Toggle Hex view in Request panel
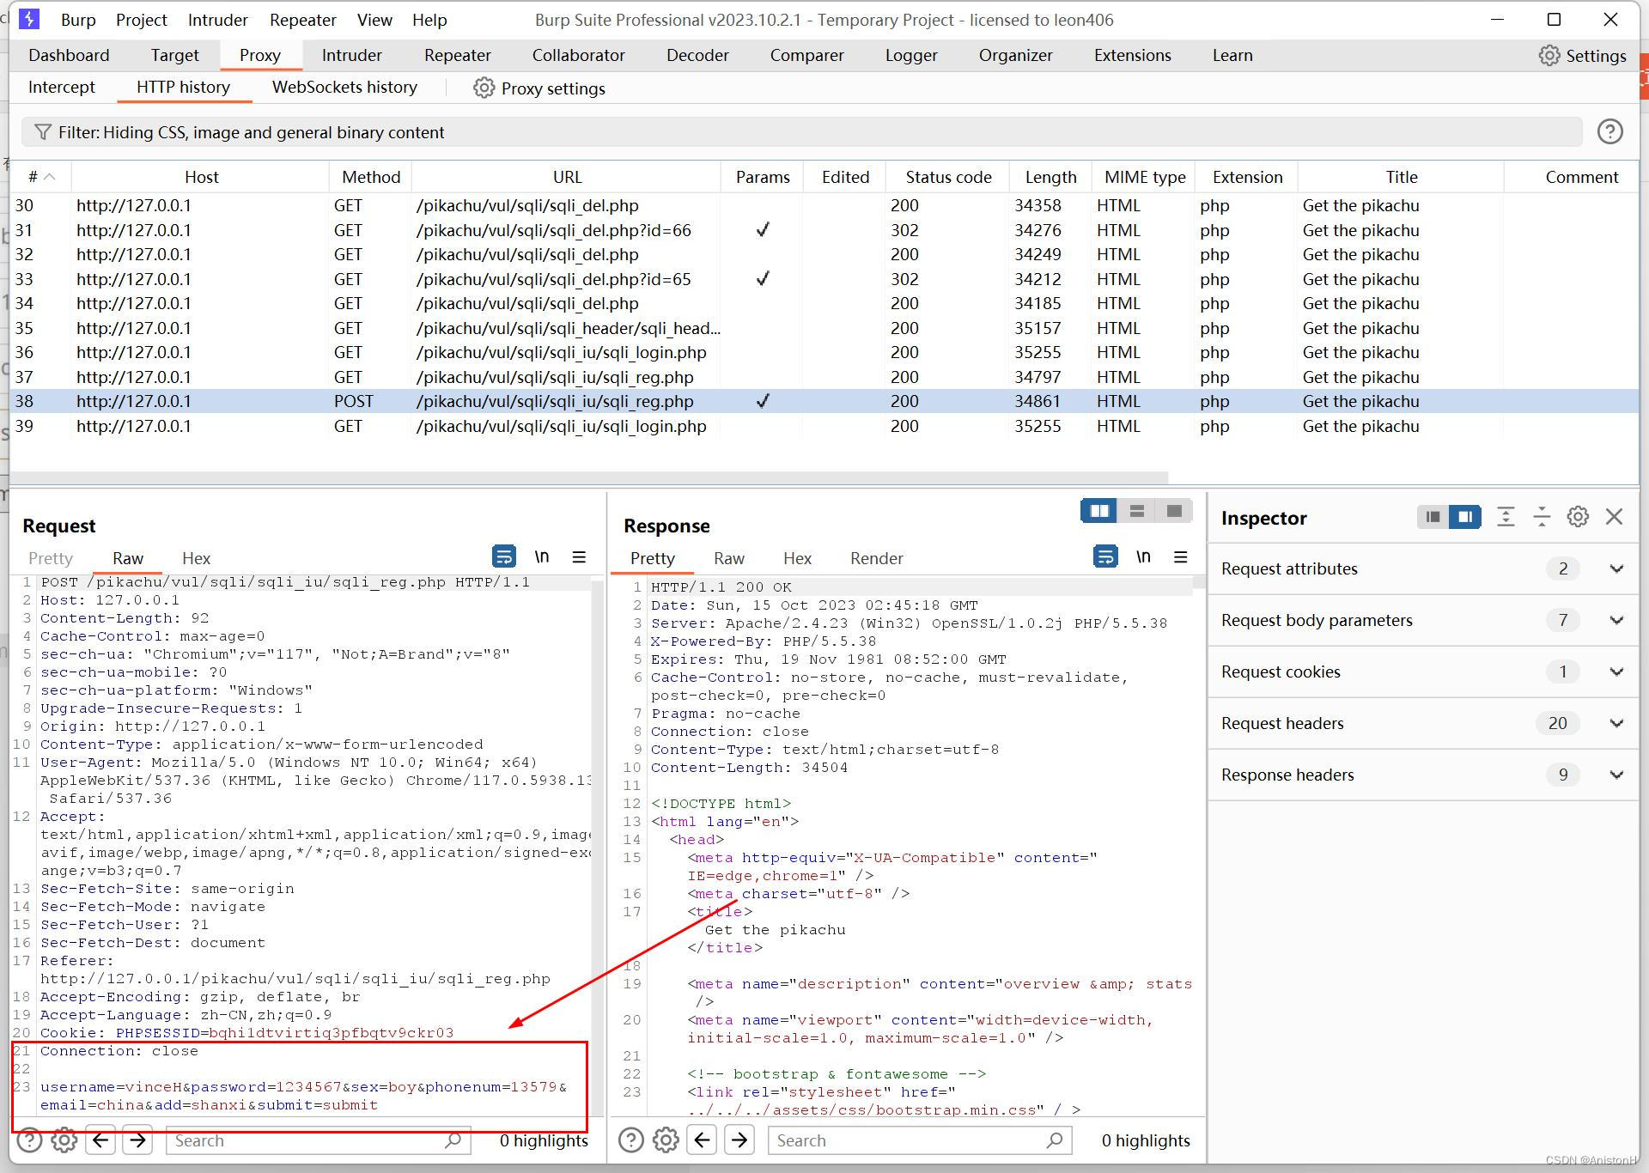Viewport: 1649px width, 1173px height. pyautogui.click(x=196, y=557)
